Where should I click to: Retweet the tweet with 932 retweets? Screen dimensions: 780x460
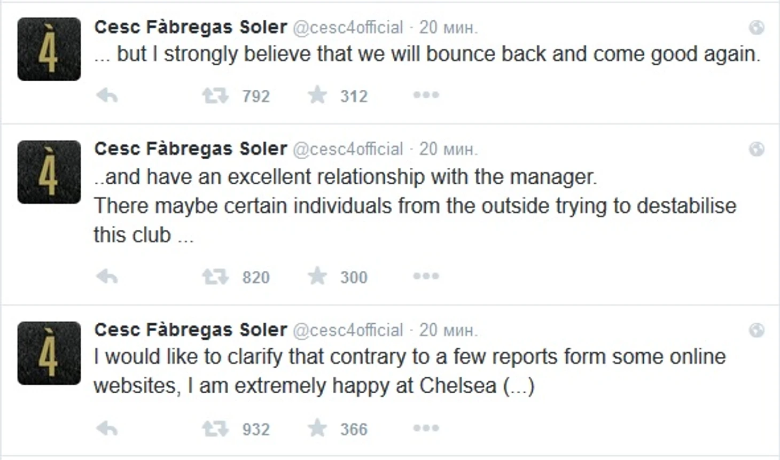click(215, 428)
